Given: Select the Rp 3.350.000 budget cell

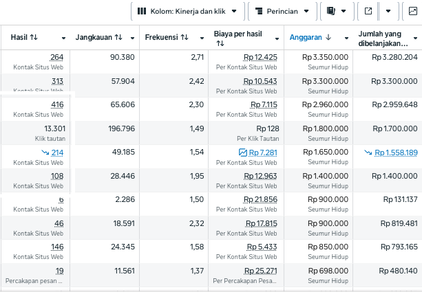Looking at the screenshot, I should [325, 57].
